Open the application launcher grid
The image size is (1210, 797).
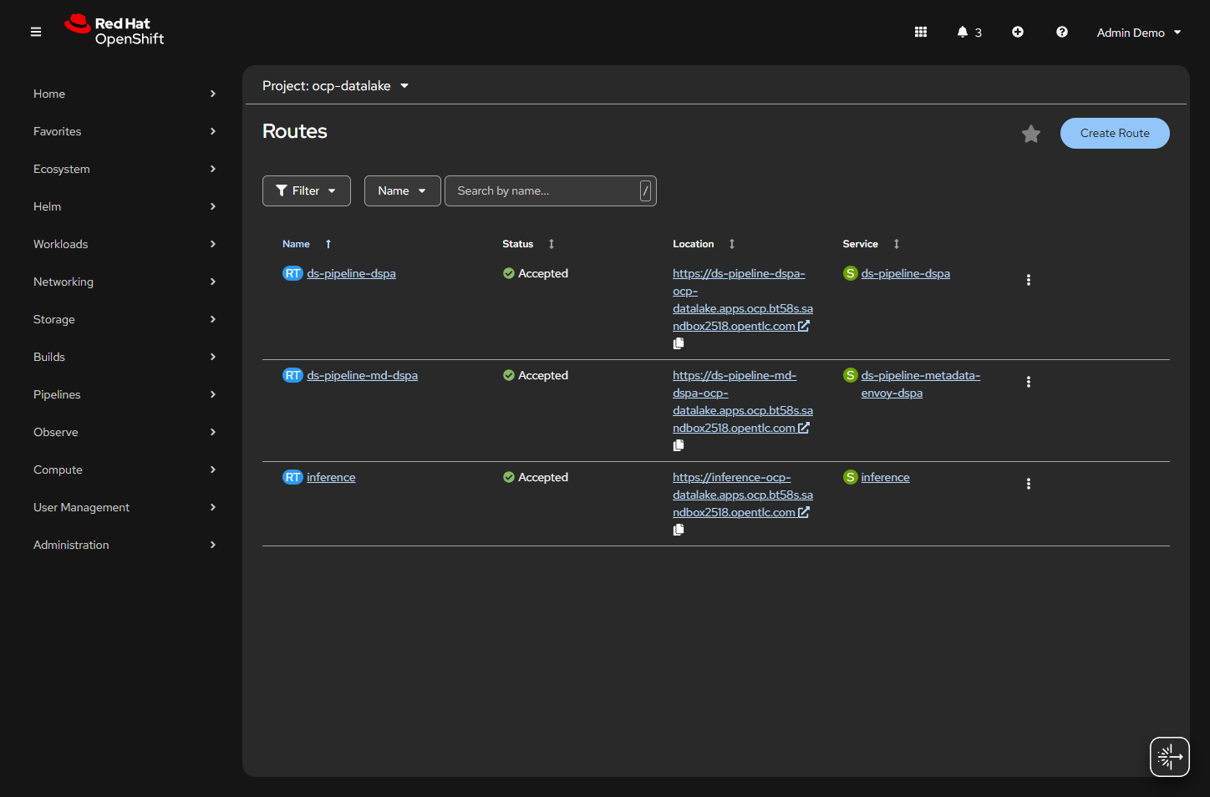point(921,32)
